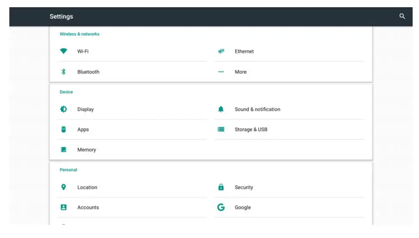Click the three-dots More icon
The width and height of the screenshot is (419, 238).
[221, 72]
